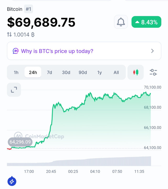Tap the swap arrows next to 1.0014
This screenshot has width=168, height=189.
tap(9, 35)
